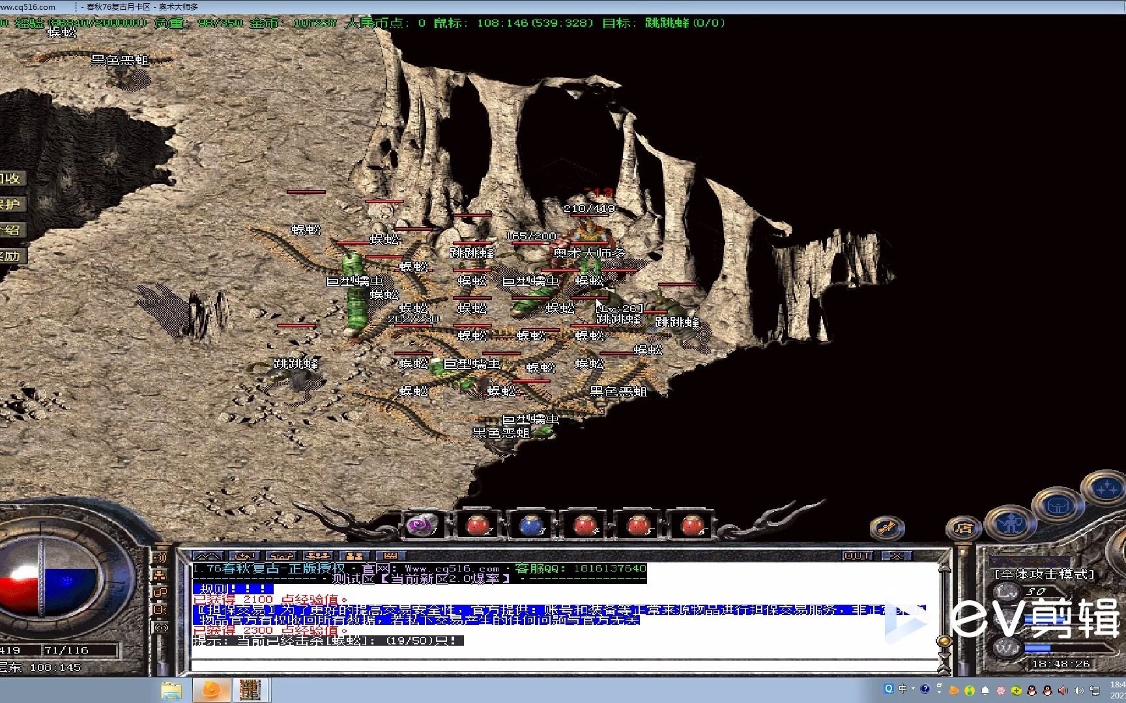Click the OUT button above chat
This screenshot has height=703, width=1126.
tap(858, 556)
